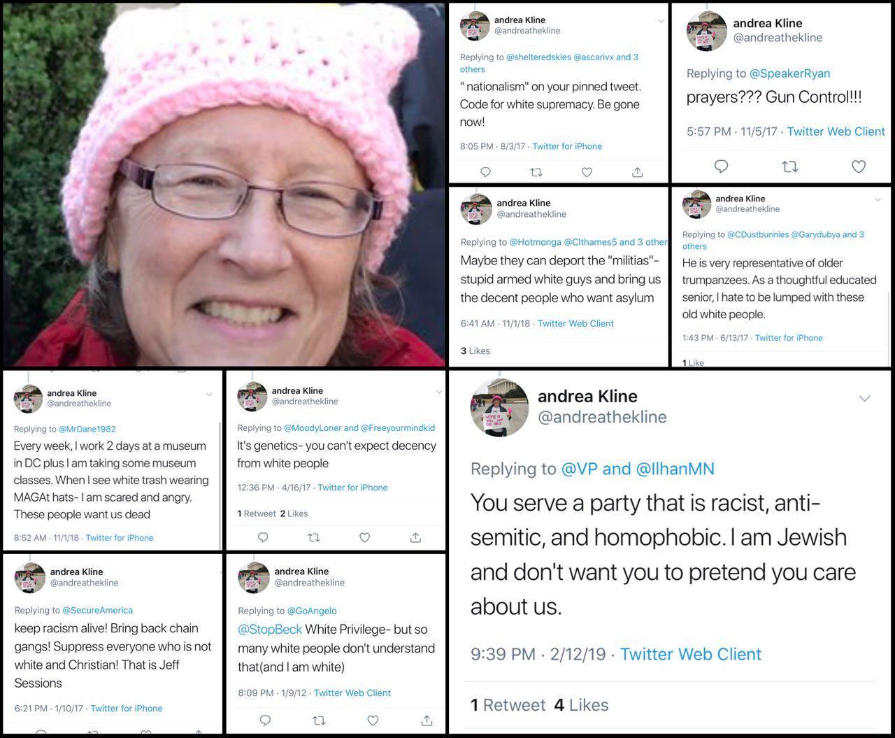895x738 pixels.
Task: Share the nationalism tweet via upload icon
Action: pos(638,172)
